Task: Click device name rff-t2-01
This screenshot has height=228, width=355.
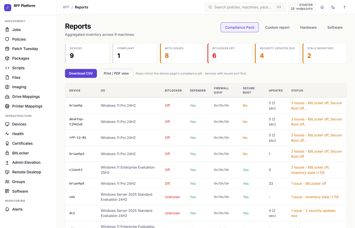Action: coord(78,138)
